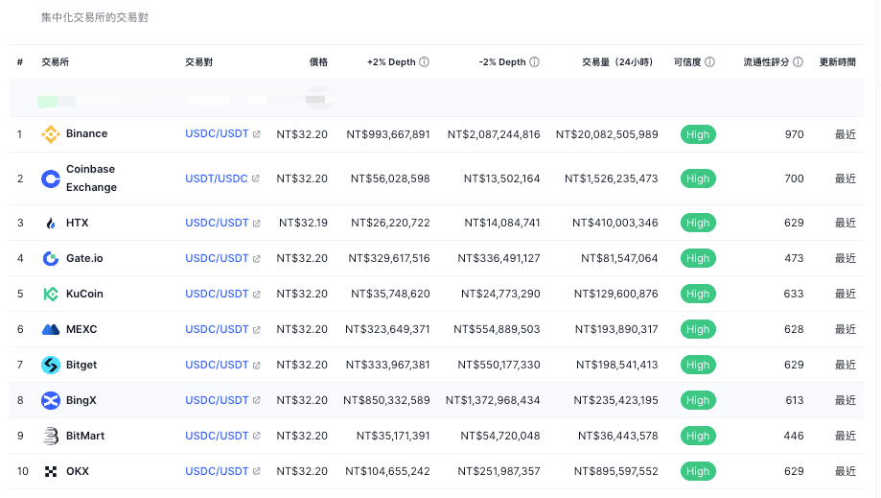Screen dimensions: 881x498
Task: Click the Gate.io logo icon
Action: pos(51,258)
